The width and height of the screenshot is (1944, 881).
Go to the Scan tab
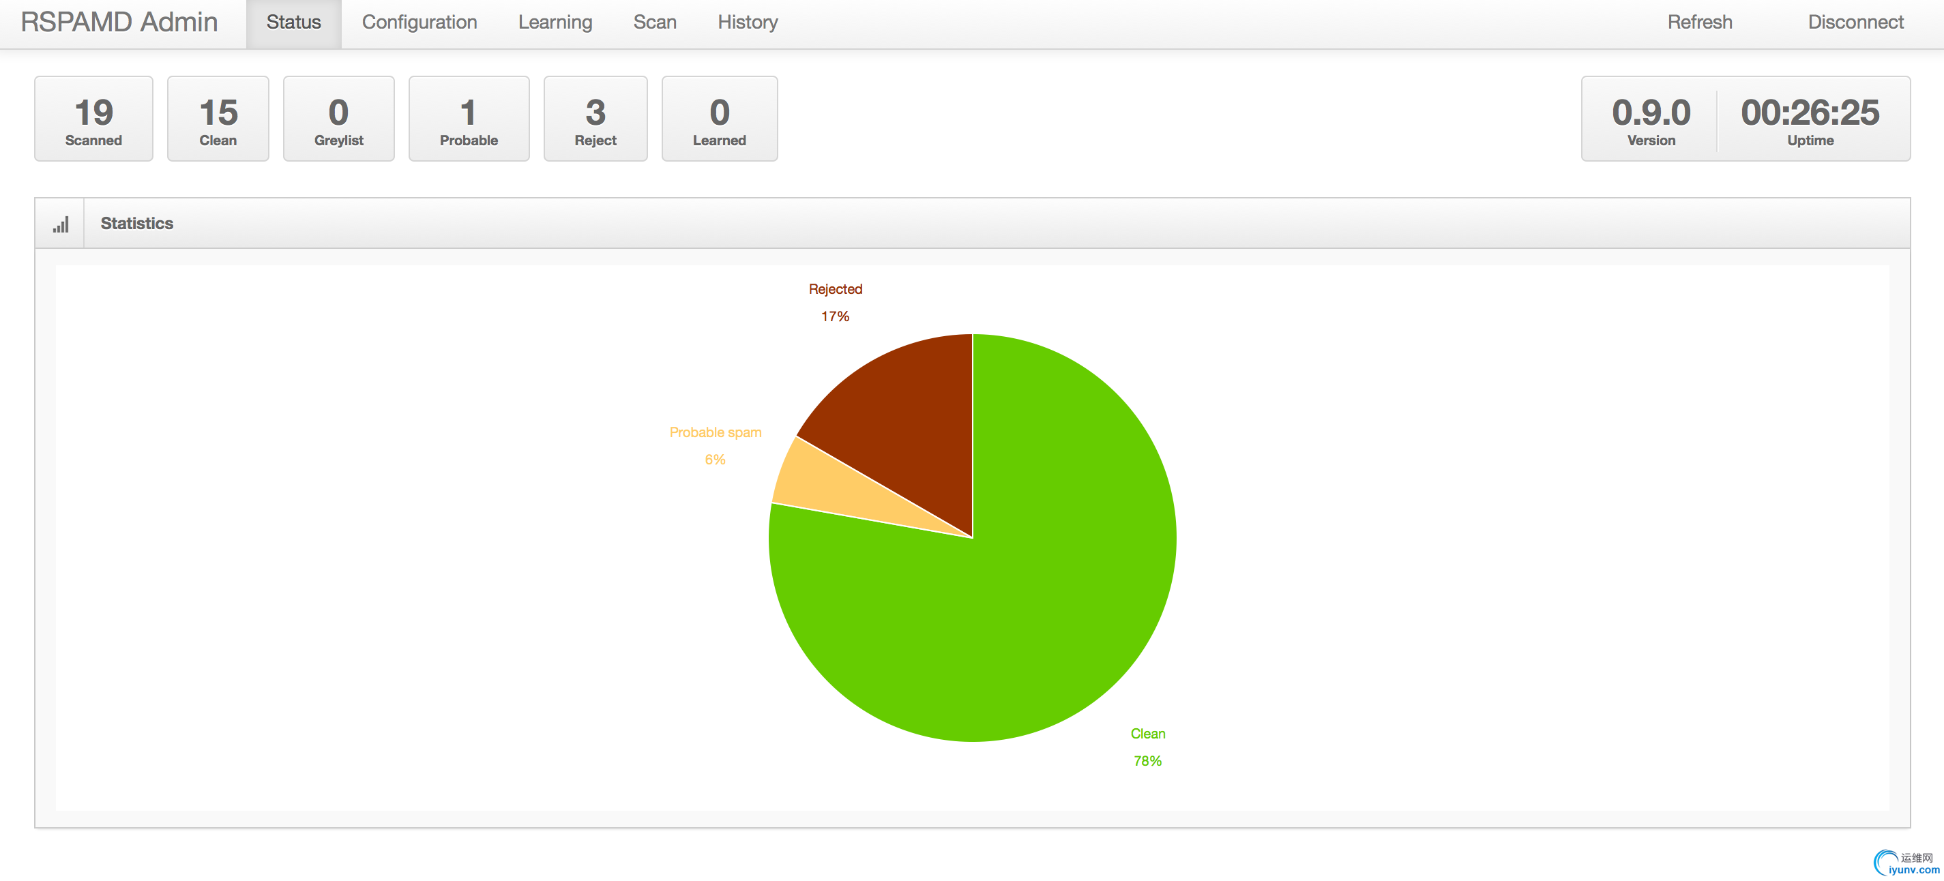tap(654, 23)
